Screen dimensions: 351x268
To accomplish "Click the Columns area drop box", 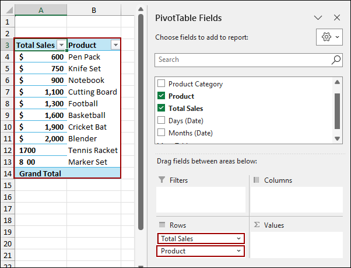I will [297, 200].
